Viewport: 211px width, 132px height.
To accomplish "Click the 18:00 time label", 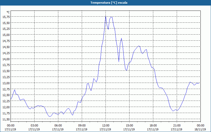I will [153, 126].
